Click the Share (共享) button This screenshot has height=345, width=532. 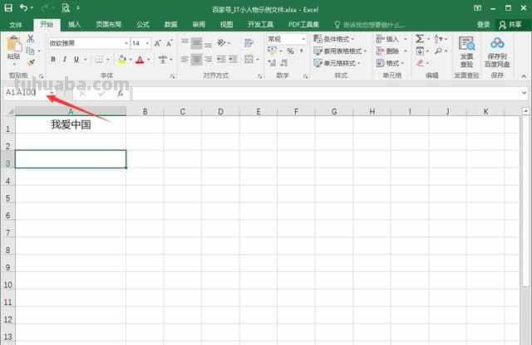click(510, 24)
